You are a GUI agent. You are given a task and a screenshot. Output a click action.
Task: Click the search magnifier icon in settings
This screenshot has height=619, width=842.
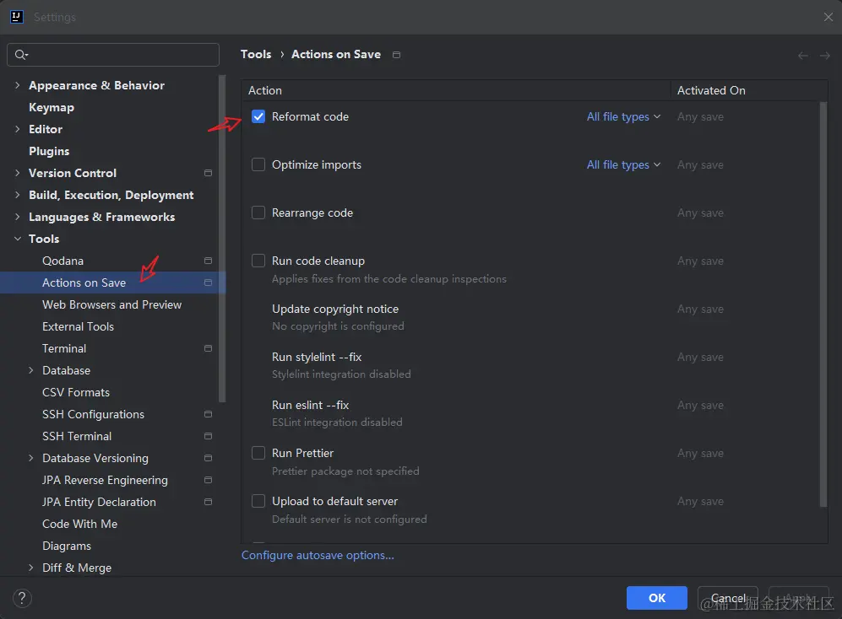pos(21,55)
